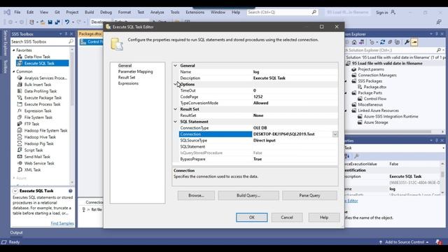Screen dimensions: 448x252
Task: Collapse the SQL Statement property section
Action: [176, 122]
